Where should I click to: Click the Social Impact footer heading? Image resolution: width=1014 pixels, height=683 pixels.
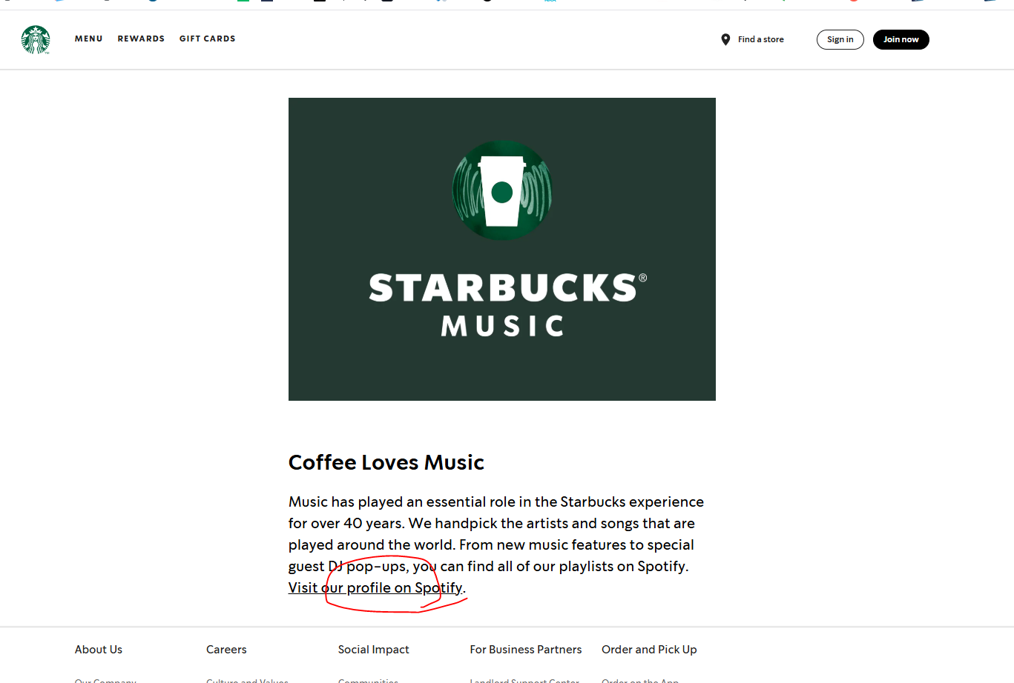(374, 650)
